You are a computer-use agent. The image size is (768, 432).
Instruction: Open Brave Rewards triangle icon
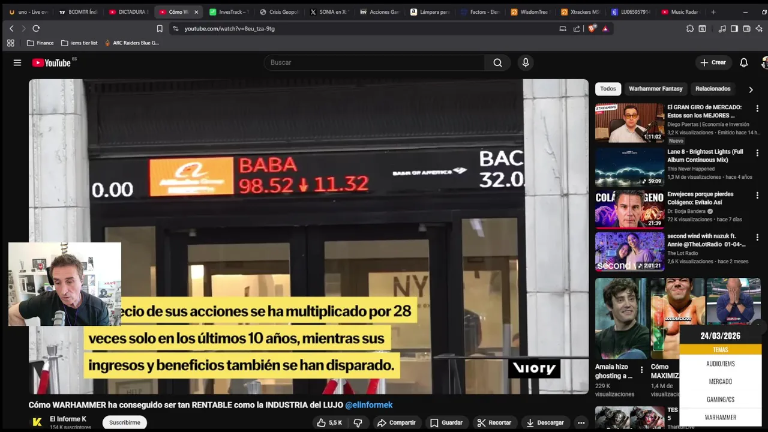click(x=605, y=28)
